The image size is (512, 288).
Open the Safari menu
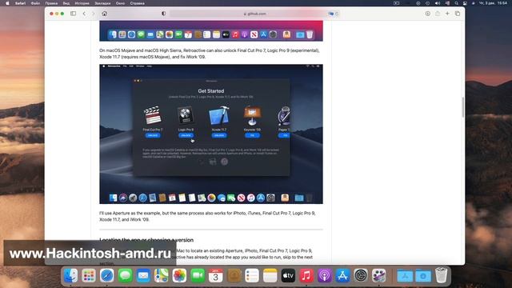click(x=20, y=3)
